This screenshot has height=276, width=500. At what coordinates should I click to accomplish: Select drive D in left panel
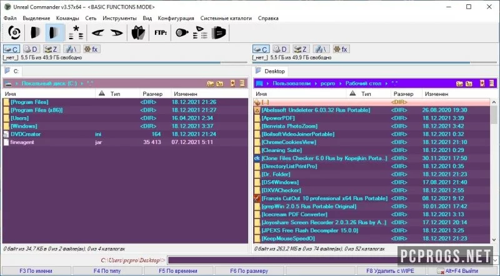pos(31,49)
